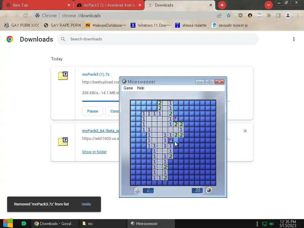
Task: Click the lower red flag tile in Minesweeper
Action: point(170,140)
